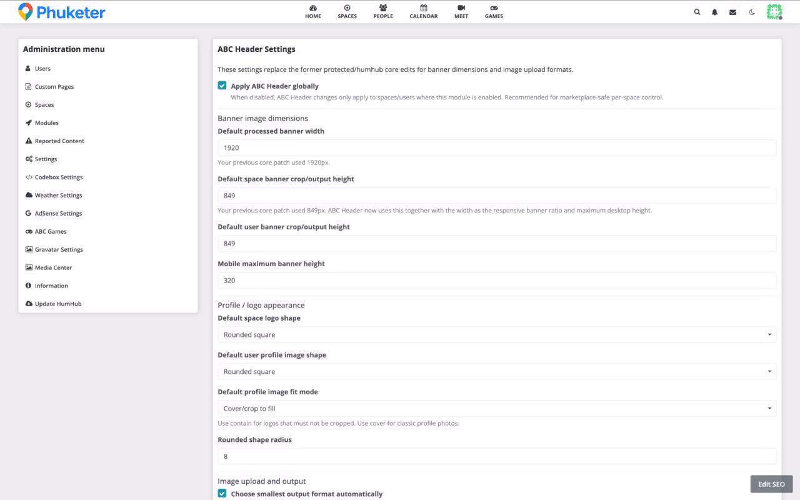800x500 pixels.
Task: Uncheck Apply ABC Header globally checkbox
Action: click(222, 86)
